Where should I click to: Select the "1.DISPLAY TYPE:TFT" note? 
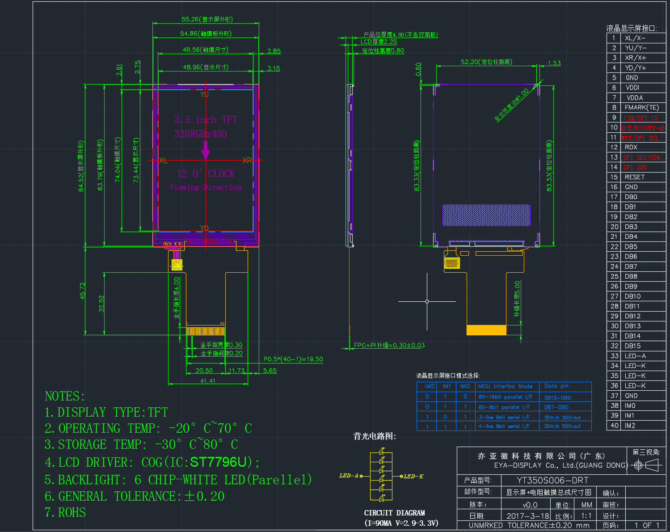[106, 412]
